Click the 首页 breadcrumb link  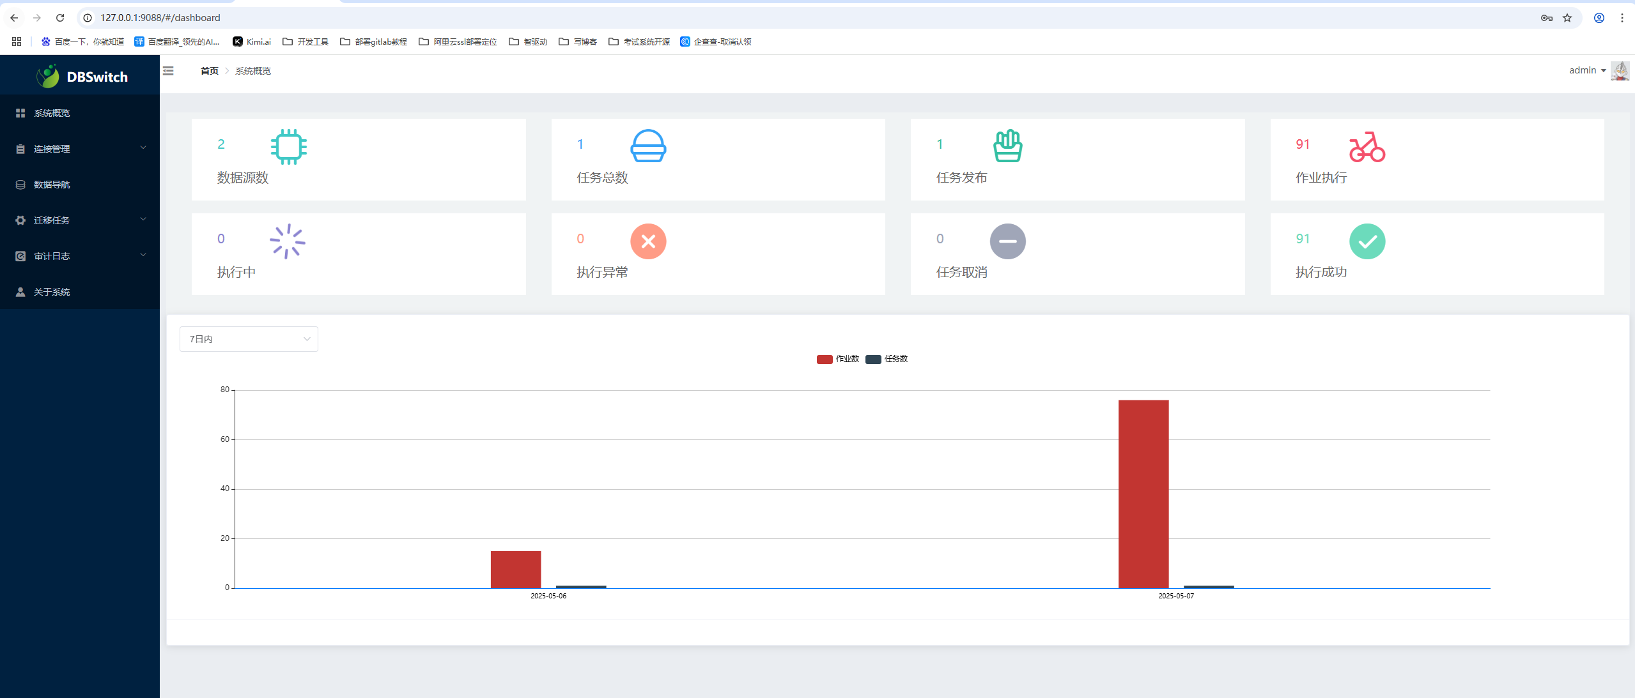point(209,71)
